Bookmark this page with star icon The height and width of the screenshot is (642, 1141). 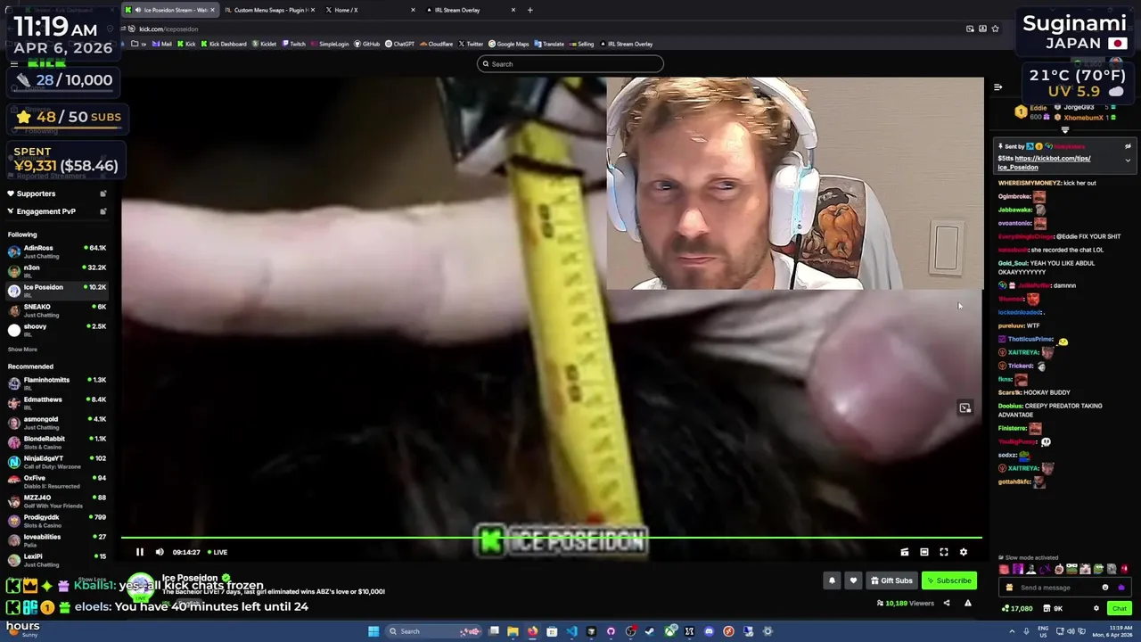tap(995, 29)
